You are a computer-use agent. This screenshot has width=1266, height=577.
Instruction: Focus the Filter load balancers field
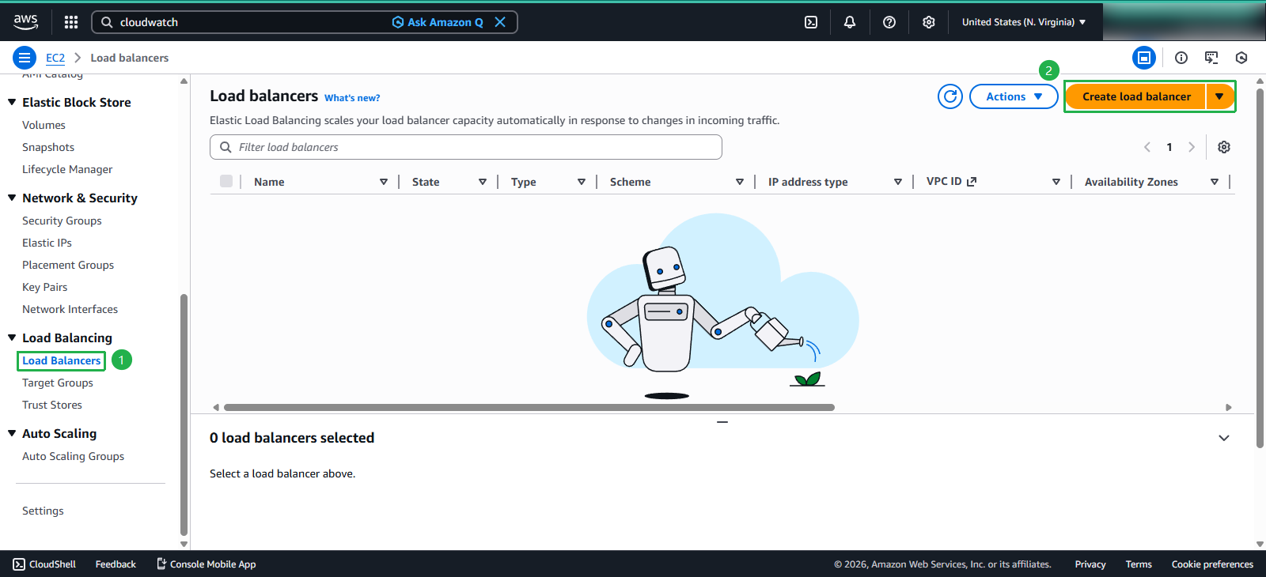click(466, 147)
